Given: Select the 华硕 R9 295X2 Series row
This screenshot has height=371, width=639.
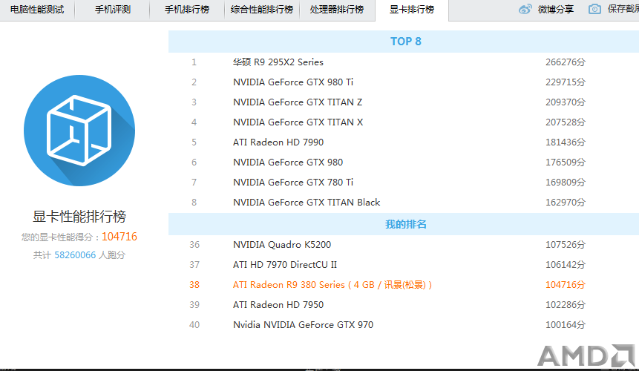Looking at the screenshot, I should click(404, 62).
